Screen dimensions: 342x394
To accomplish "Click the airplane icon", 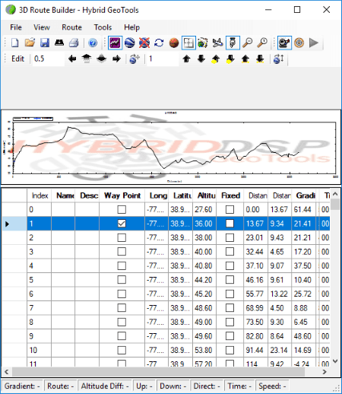I will (217, 43).
